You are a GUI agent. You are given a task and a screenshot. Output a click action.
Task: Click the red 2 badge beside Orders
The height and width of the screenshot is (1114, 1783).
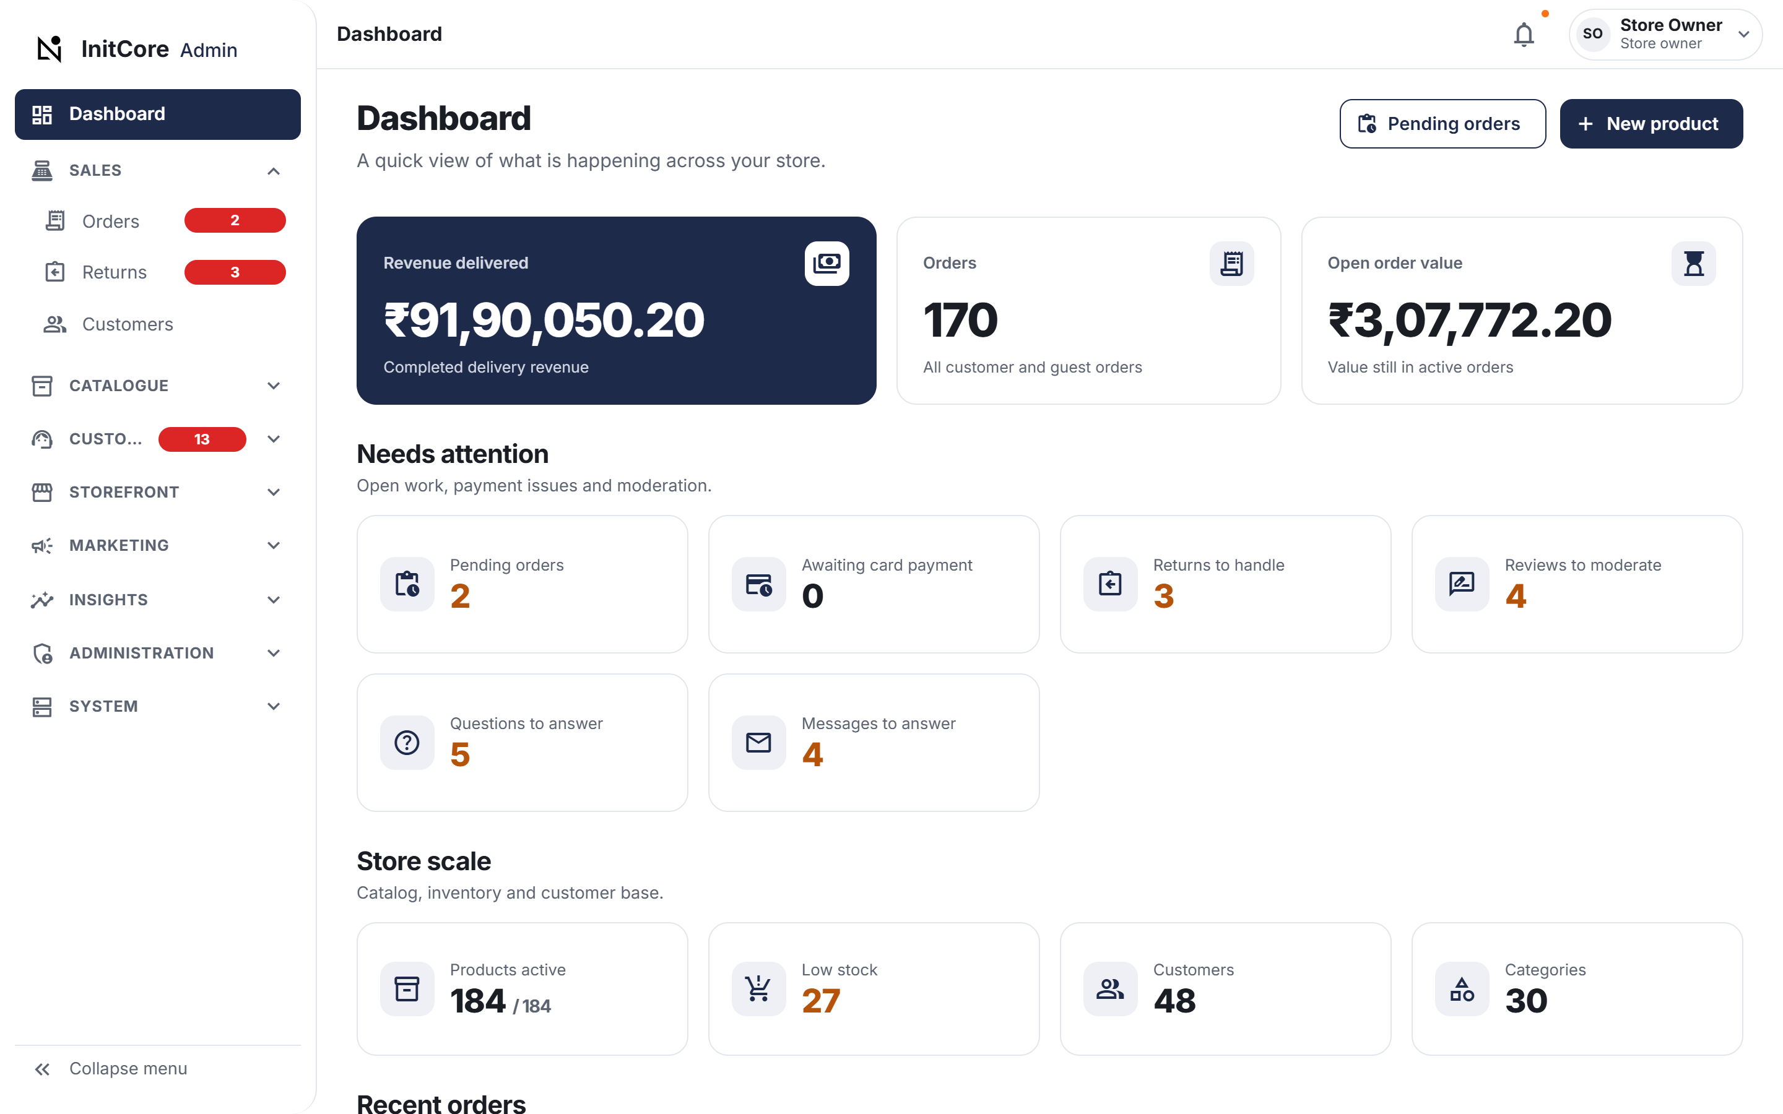click(234, 220)
